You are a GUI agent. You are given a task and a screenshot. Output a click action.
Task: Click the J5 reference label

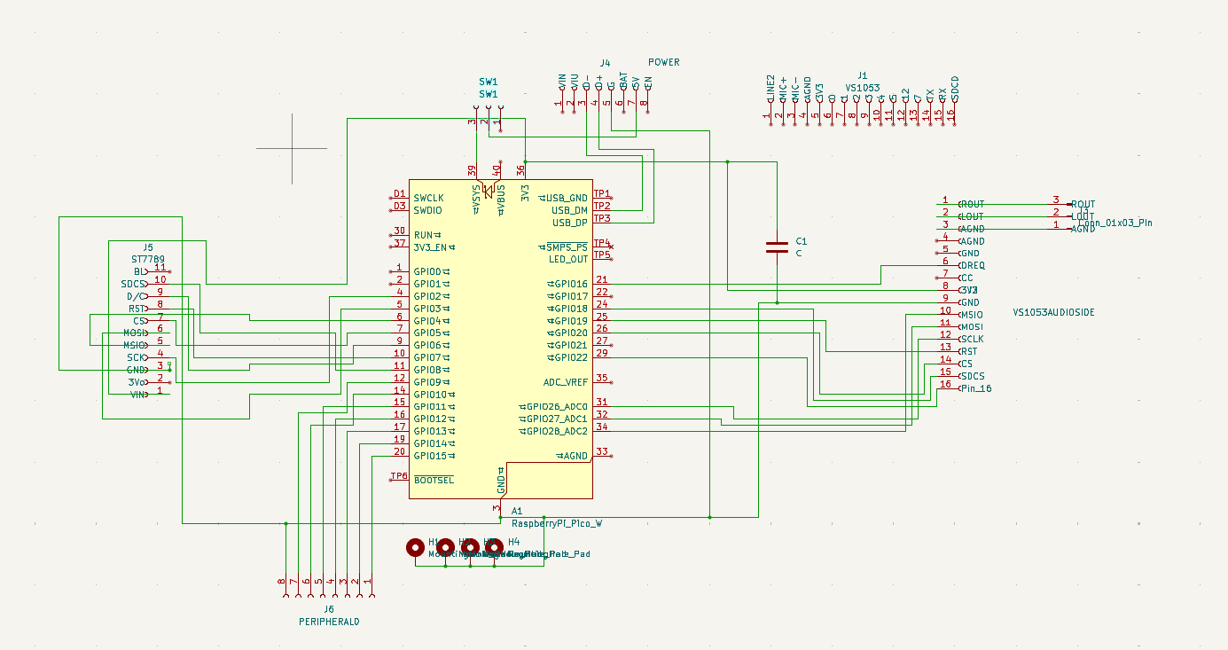[148, 247]
